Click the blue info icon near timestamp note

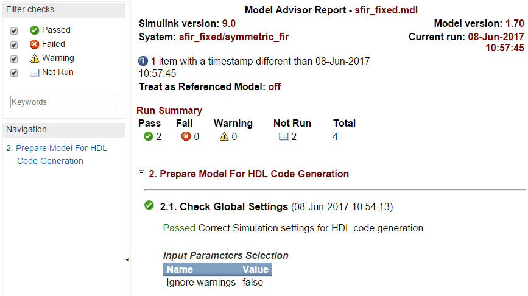coord(143,62)
